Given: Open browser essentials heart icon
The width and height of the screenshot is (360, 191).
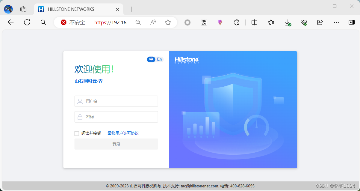Looking at the screenshot, I should pyautogui.click(x=304, y=22).
